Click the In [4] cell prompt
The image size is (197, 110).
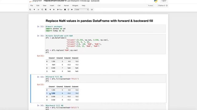[x=41, y=105]
